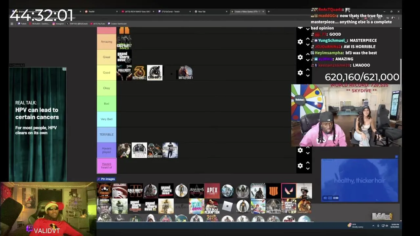This screenshot has height=236, width=420.
Task: Move the Amazing tier up with arrow
Action: (308, 39)
